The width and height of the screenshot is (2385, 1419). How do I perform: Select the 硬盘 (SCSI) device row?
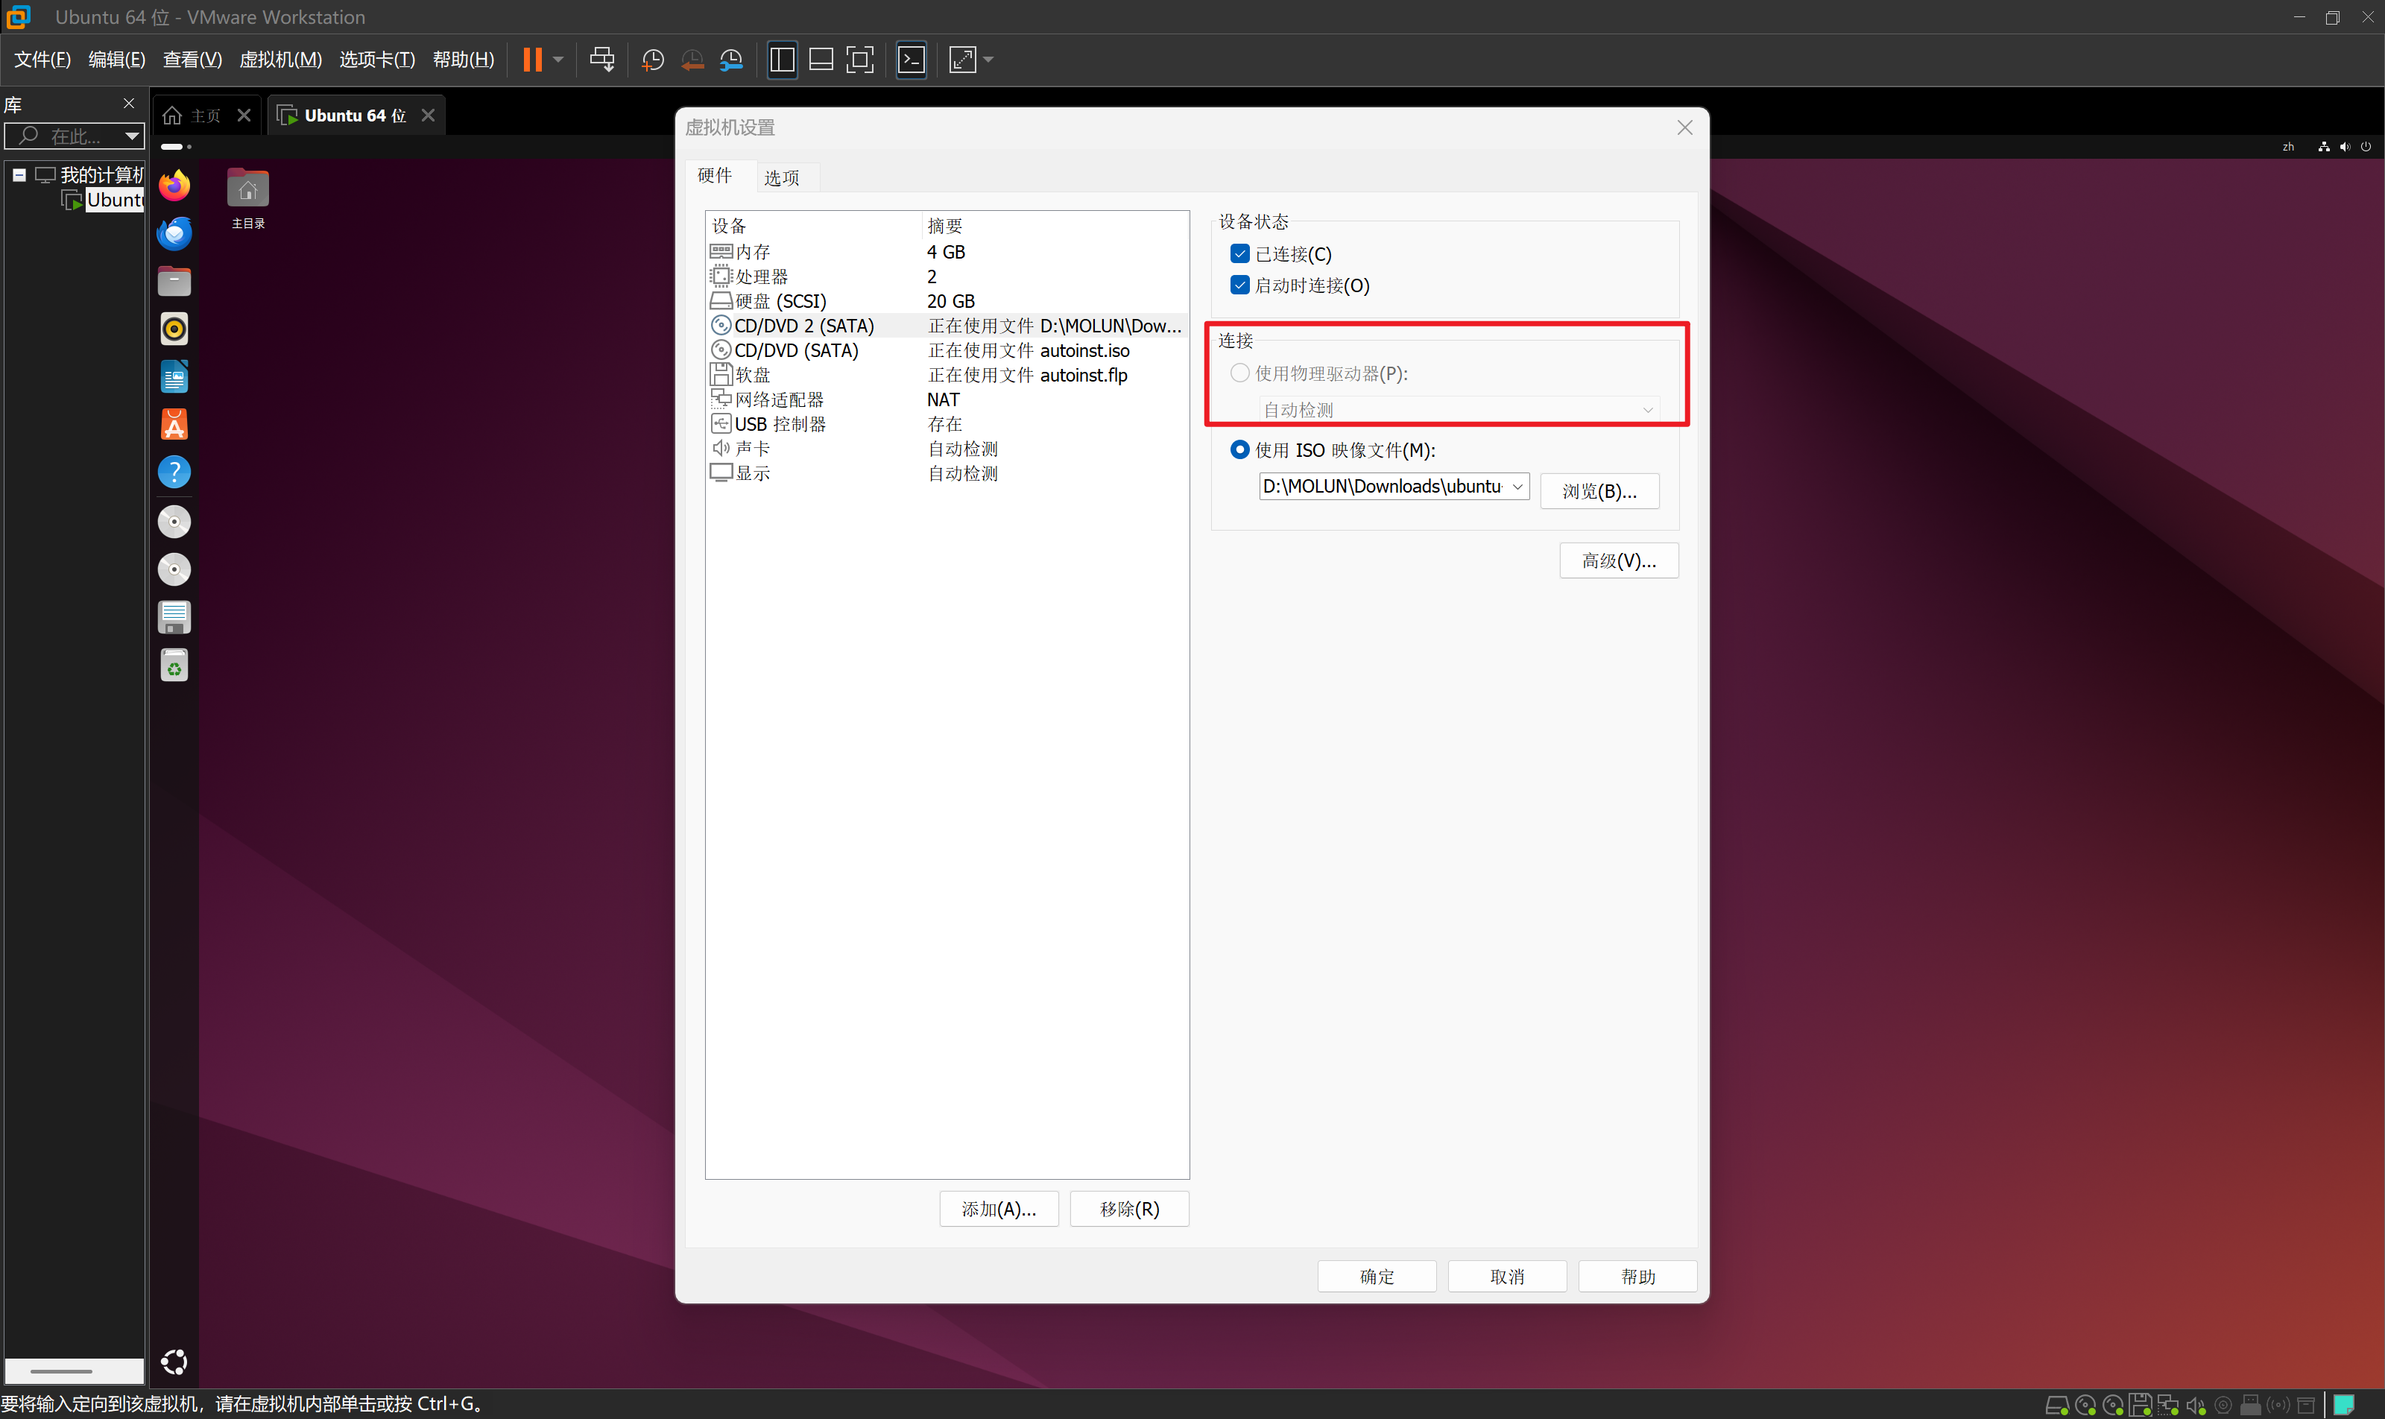click(947, 301)
